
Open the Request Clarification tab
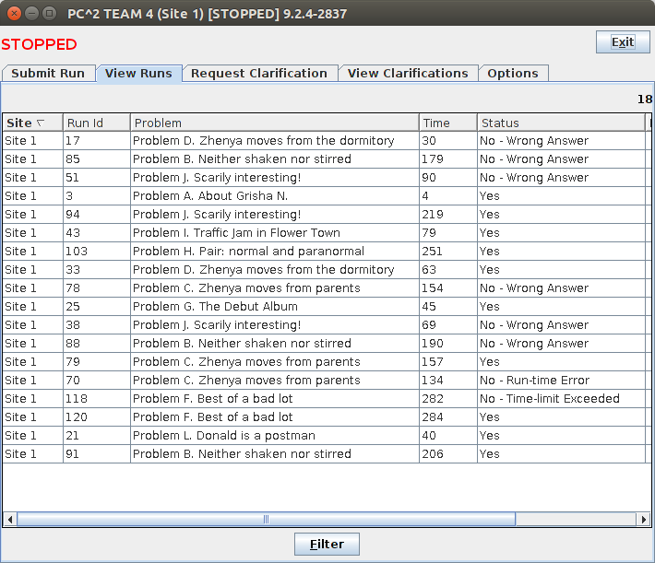click(259, 74)
